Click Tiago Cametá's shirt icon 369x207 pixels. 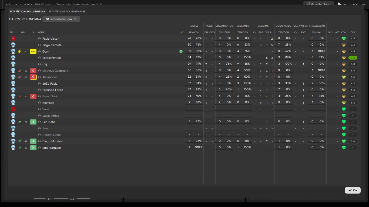click(13, 45)
